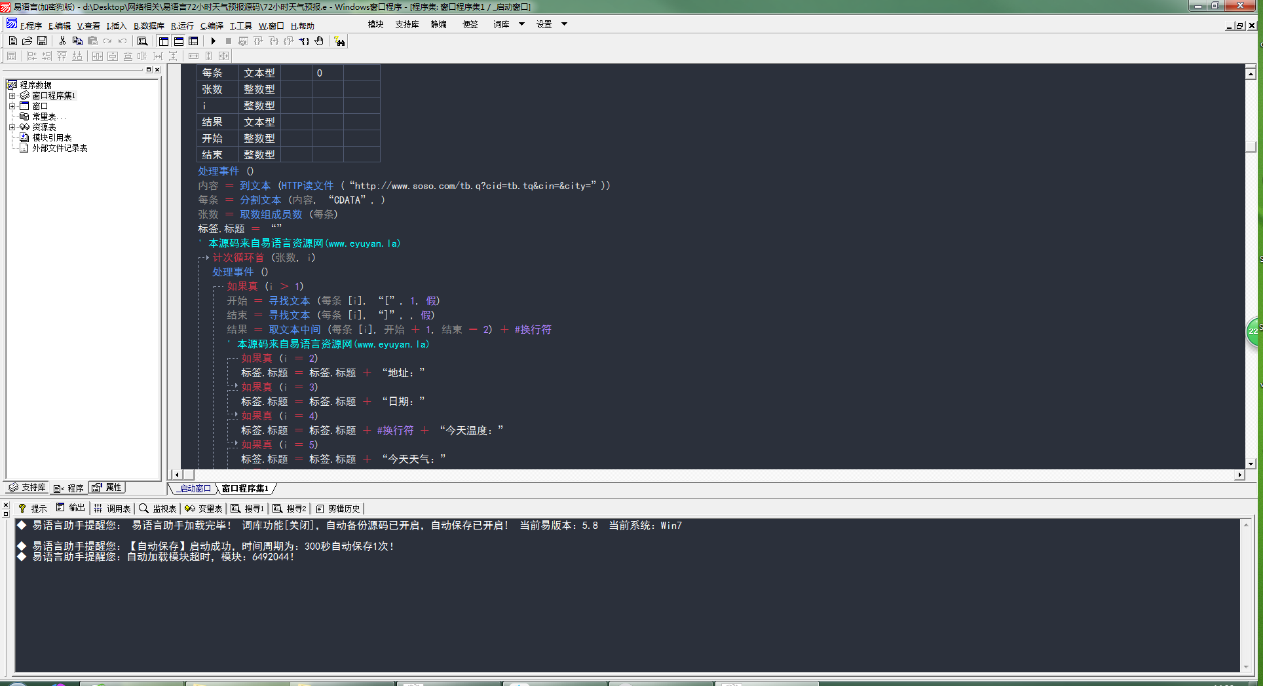Screen dimensions: 1263x686
Task: Switch to the 支持库 panel tab
Action: coord(28,488)
